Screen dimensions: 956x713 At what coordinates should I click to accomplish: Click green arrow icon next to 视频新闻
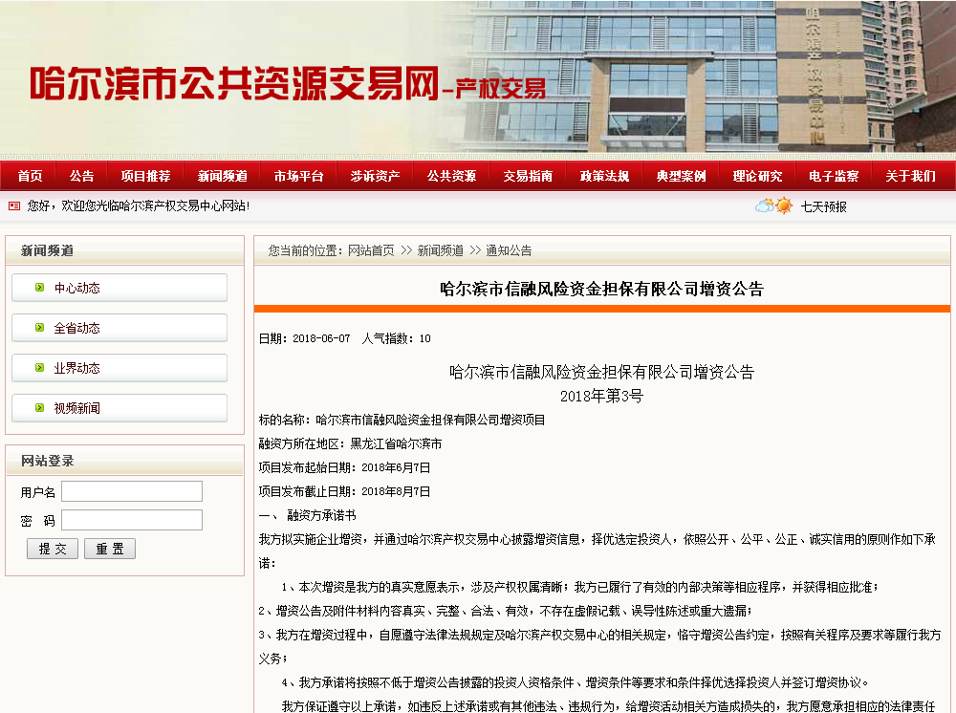pos(39,408)
